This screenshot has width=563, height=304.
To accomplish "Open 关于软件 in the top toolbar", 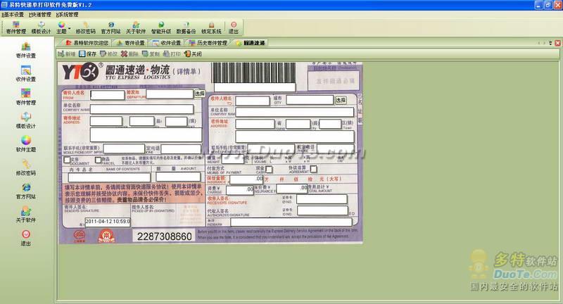I will (x=136, y=27).
